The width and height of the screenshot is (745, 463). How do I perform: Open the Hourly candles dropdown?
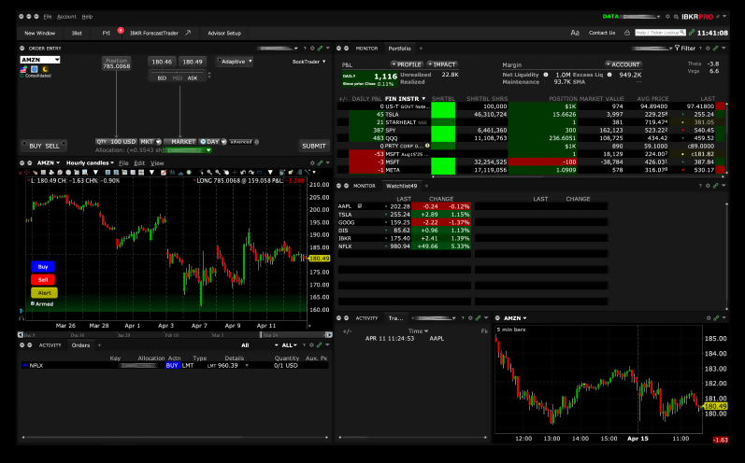(x=90, y=162)
